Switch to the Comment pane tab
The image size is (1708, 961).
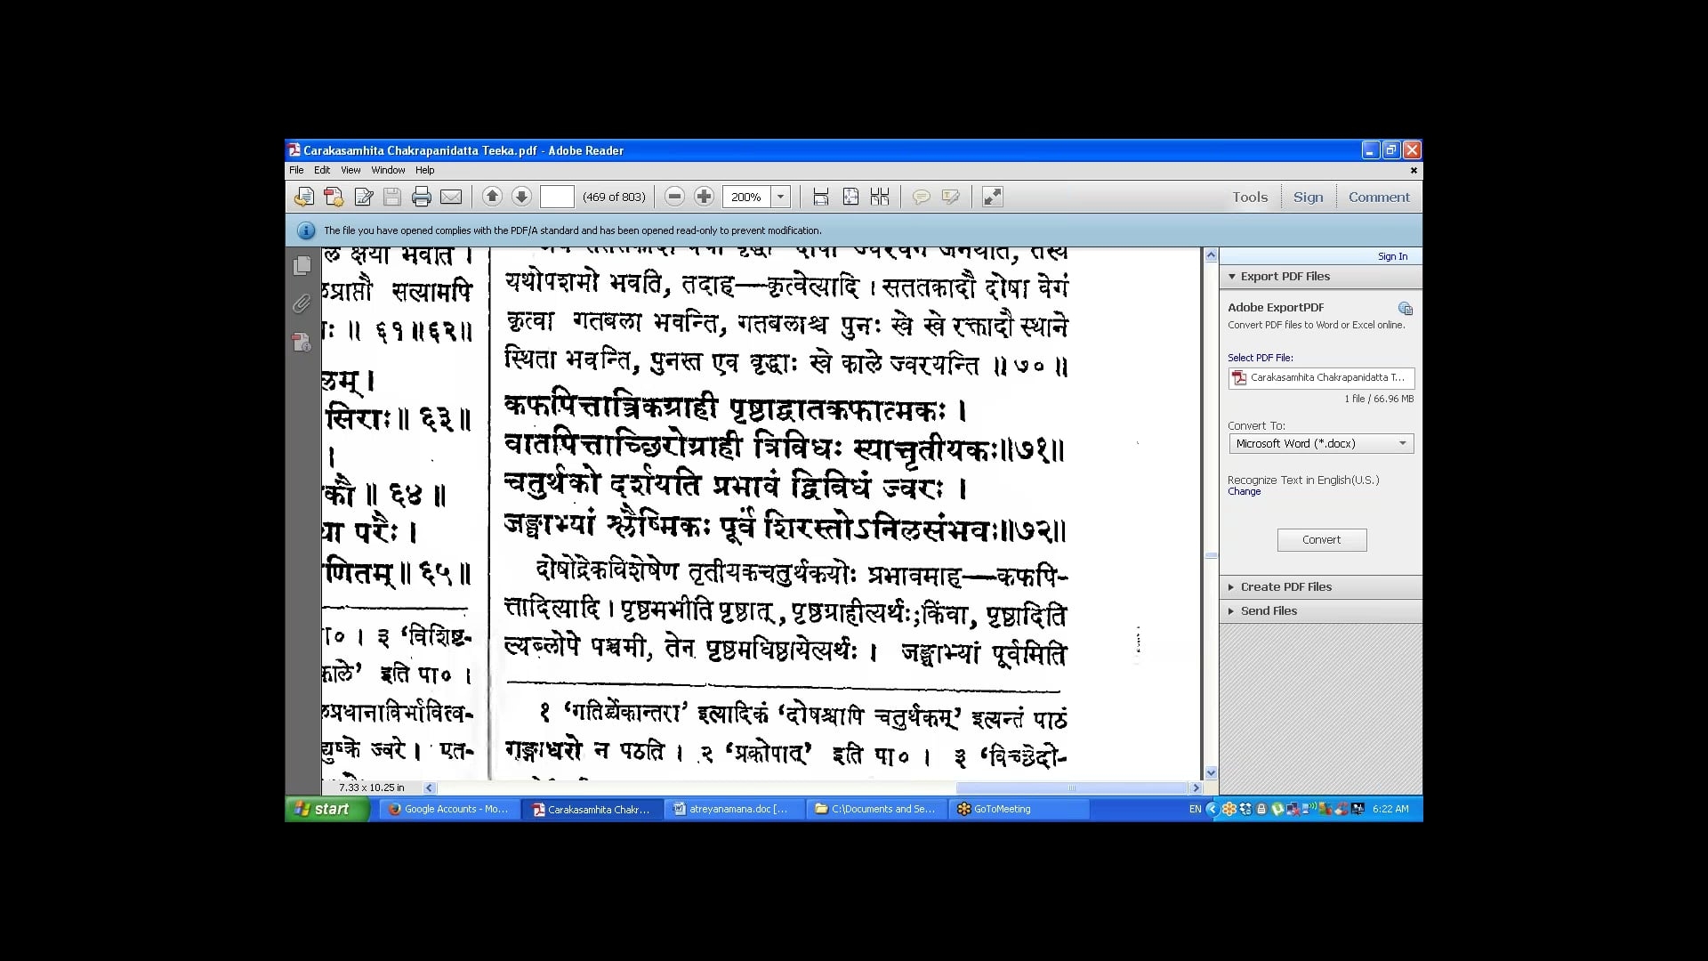pyautogui.click(x=1378, y=197)
